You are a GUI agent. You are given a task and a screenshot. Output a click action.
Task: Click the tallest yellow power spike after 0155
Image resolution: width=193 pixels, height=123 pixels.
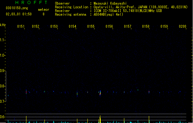[x=100, y=119]
